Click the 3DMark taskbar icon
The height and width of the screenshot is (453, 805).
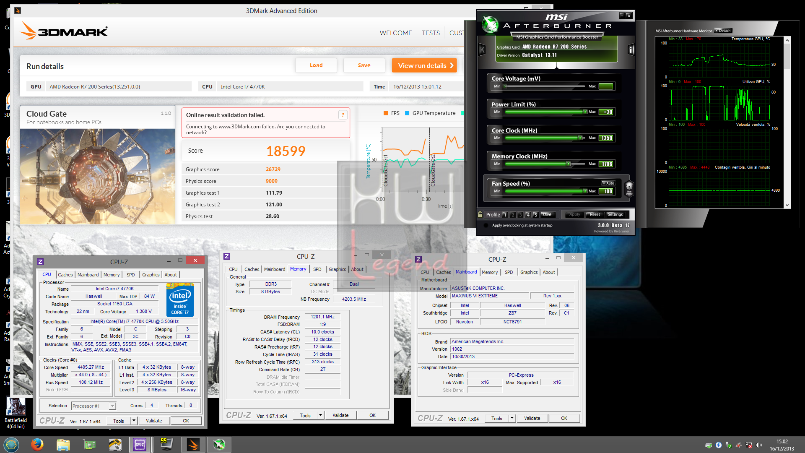point(193,444)
